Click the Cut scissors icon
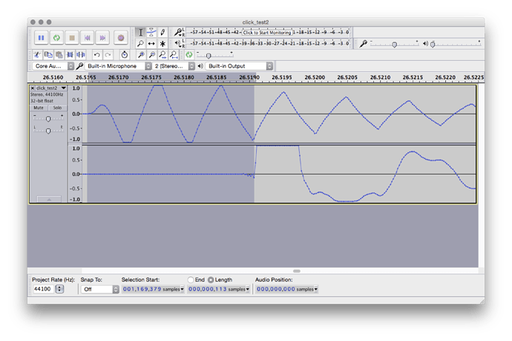The width and height of the screenshot is (512, 341). click(37, 55)
